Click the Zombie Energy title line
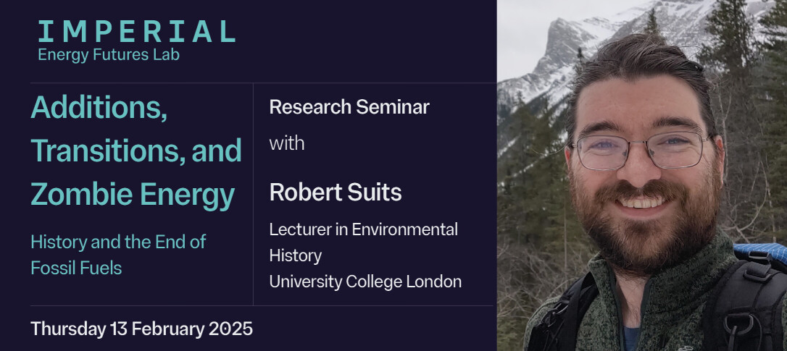Screen dimensions: 787x351 [x=133, y=195]
